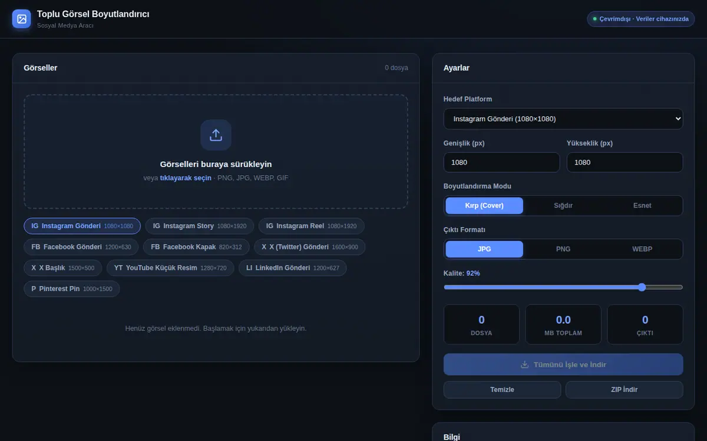The height and width of the screenshot is (441, 707).
Task: Select Kırp (Cover) resize mode
Action: click(484, 206)
